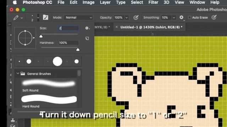Image resolution: width=227 pixels, height=127 pixels.
Task: Pick the last round recent brush
Action: tap(77, 61)
